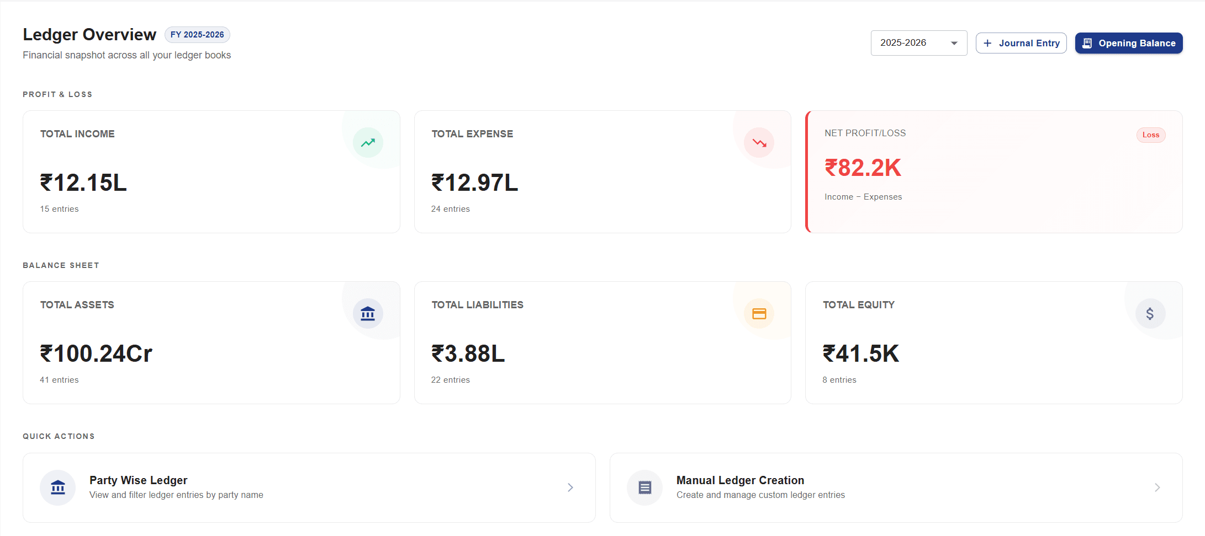This screenshot has width=1205, height=536.
Task: Click the Party Wise Ledger bank icon
Action: pyautogui.click(x=57, y=487)
